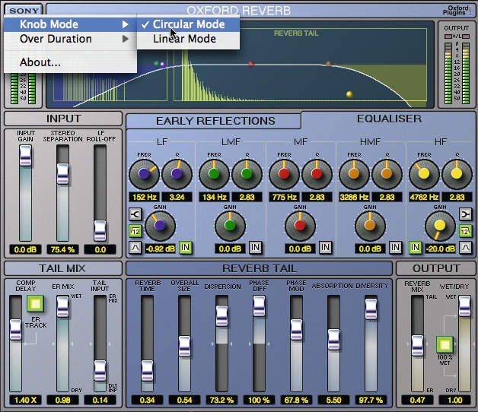Screen dimensions: 478x412
Task: Click the Dispersion slider handle
Action: tap(221, 316)
